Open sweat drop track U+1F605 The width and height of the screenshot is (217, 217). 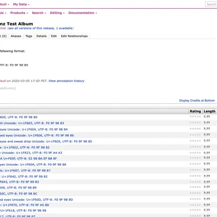coord(46,142)
